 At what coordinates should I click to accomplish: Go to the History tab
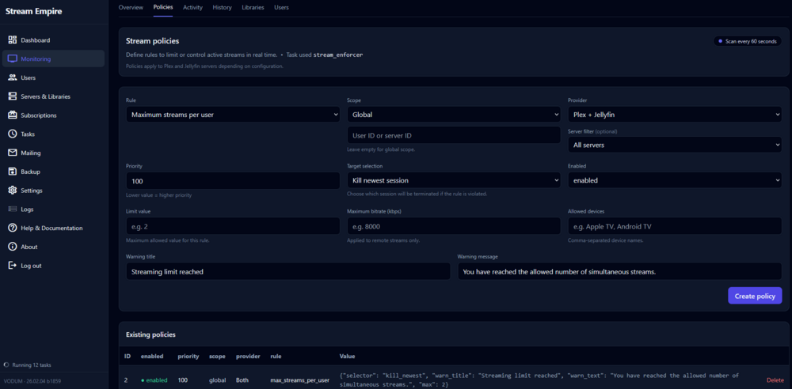pos(223,8)
